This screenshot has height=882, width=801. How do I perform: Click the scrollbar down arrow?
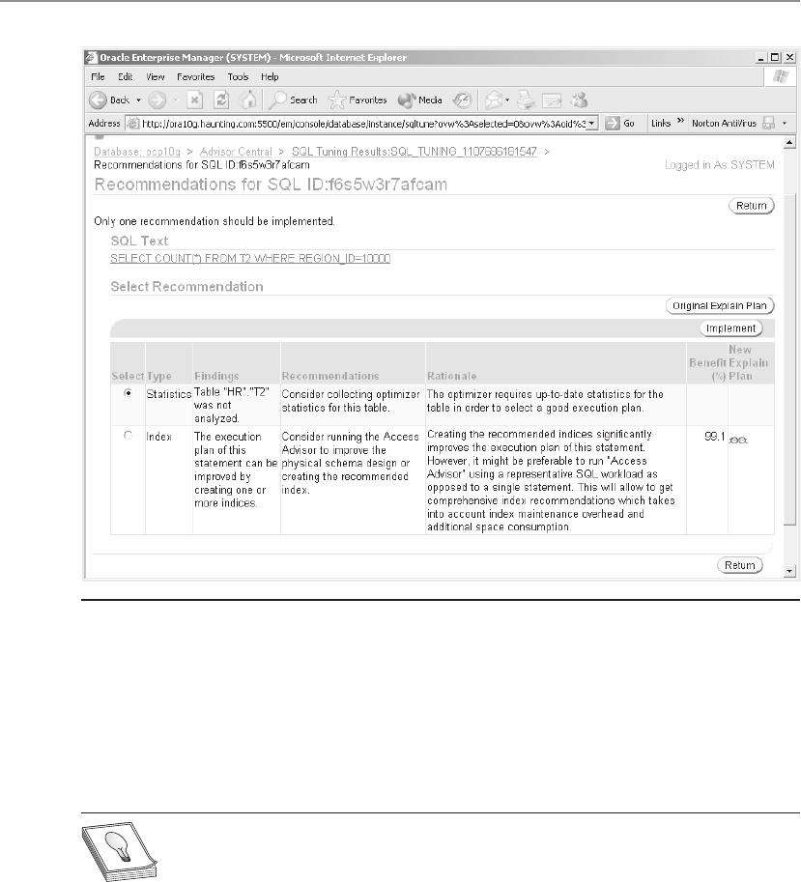(x=789, y=572)
